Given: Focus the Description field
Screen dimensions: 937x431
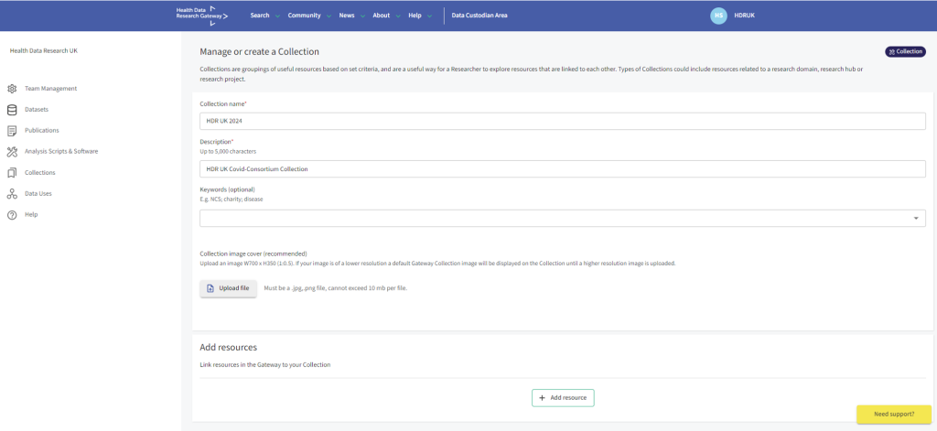Looking at the screenshot, I should (563, 169).
